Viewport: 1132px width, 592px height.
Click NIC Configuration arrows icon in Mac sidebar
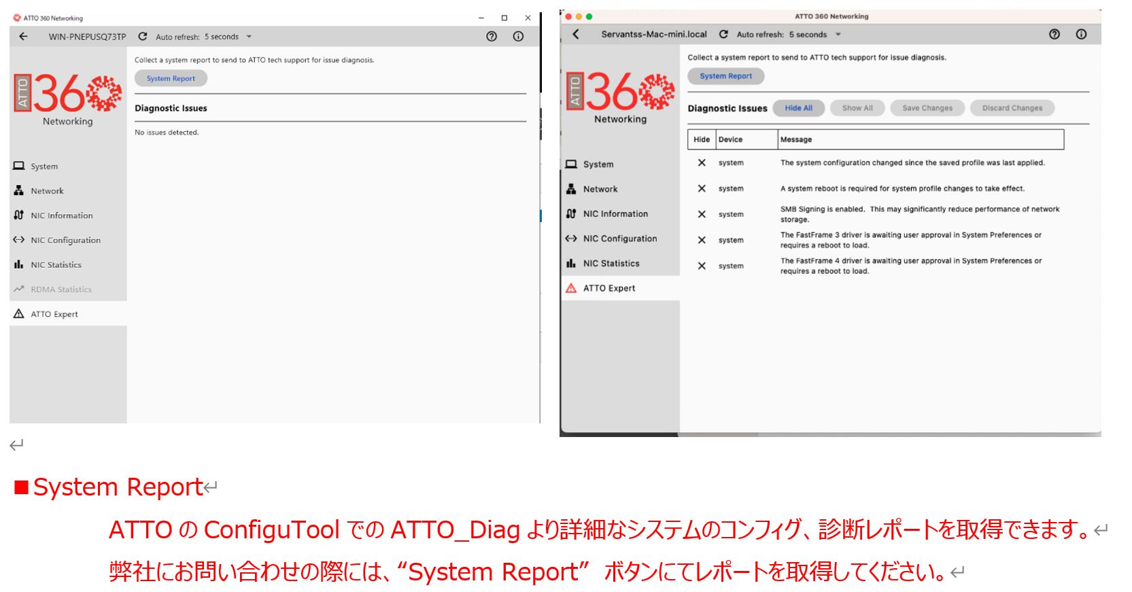click(571, 239)
